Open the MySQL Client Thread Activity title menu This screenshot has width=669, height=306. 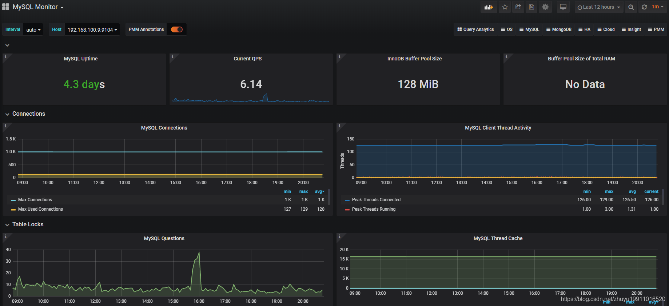pyautogui.click(x=498, y=128)
